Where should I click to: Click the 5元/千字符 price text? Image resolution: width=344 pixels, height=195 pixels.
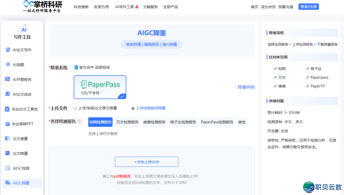90,93
